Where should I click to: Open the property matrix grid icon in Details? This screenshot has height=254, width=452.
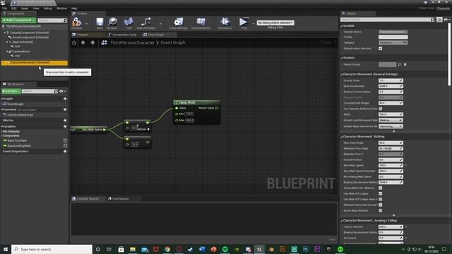click(x=439, y=20)
